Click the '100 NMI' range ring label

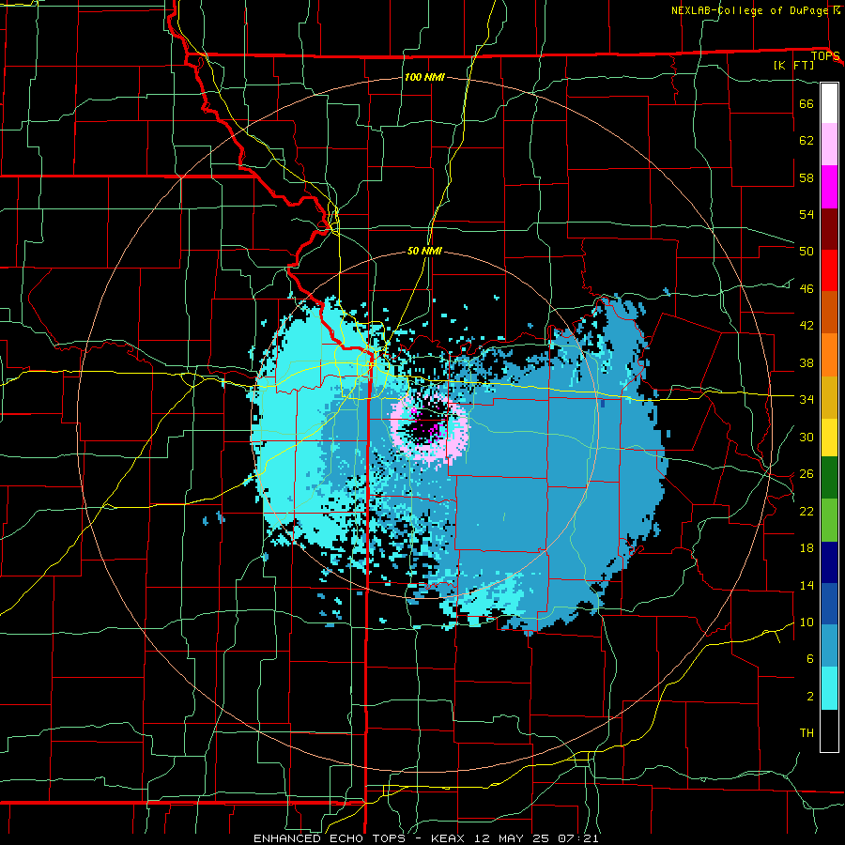(424, 77)
